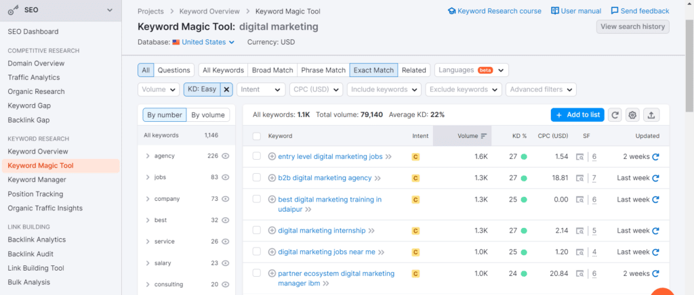Viewport: 694px width, 295px height.
Task: Click the export upload icon
Action: tap(651, 115)
